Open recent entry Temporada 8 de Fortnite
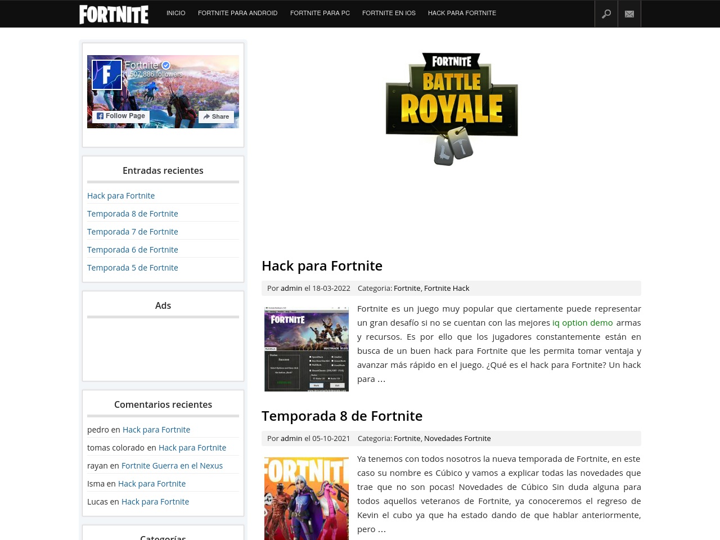The width and height of the screenshot is (720, 540). (x=133, y=214)
